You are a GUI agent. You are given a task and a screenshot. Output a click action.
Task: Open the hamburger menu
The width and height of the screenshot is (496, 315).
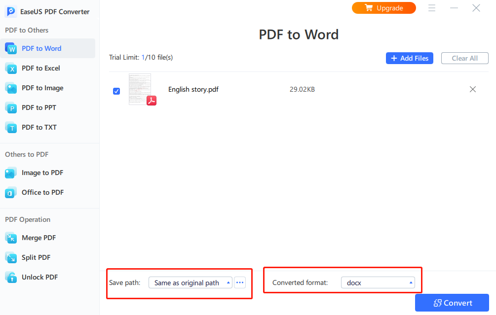[432, 8]
